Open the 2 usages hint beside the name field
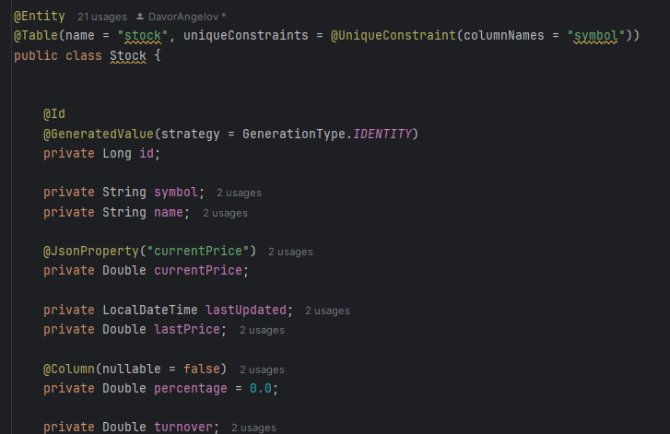Viewport: 670px width, 434px height. [x=225, y=213]
